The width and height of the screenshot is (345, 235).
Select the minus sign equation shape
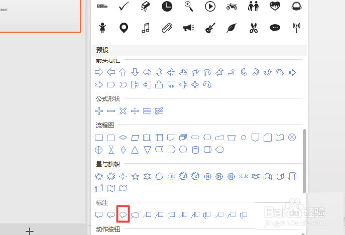[x=111, y=111]
